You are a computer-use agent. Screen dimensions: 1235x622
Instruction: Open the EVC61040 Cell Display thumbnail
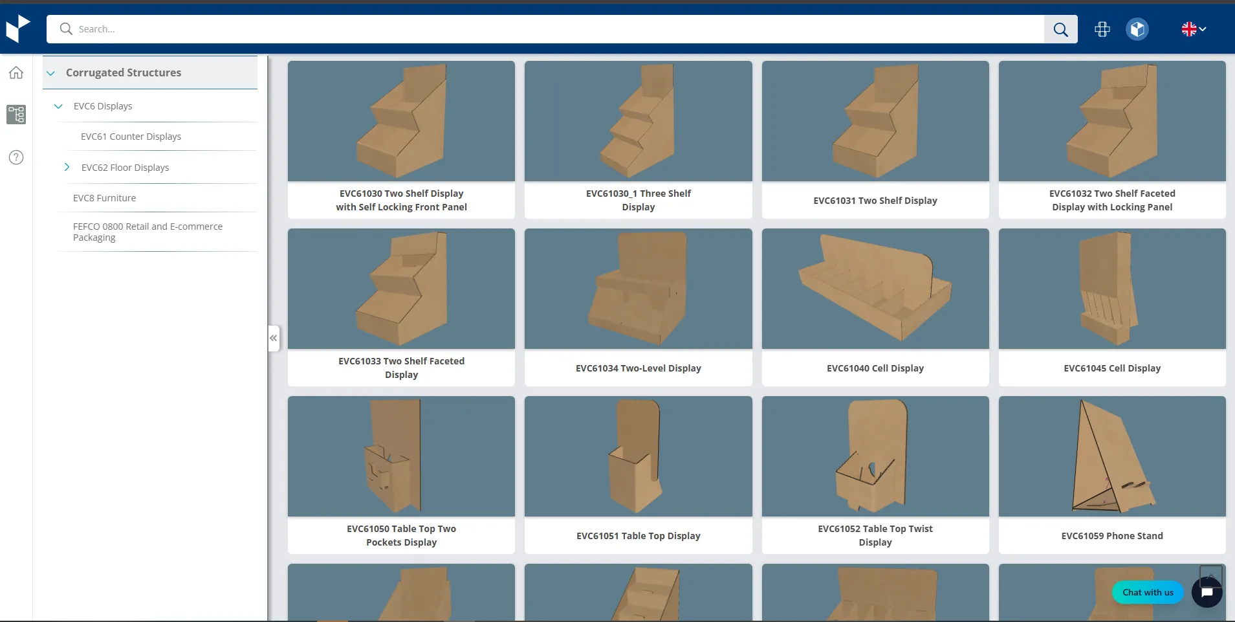875,289
